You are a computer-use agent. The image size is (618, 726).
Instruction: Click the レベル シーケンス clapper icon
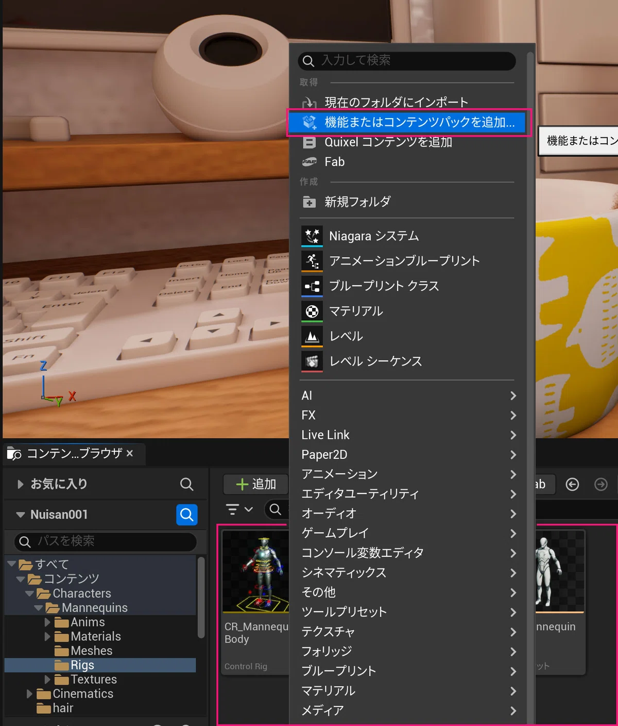tap(312, 361)
